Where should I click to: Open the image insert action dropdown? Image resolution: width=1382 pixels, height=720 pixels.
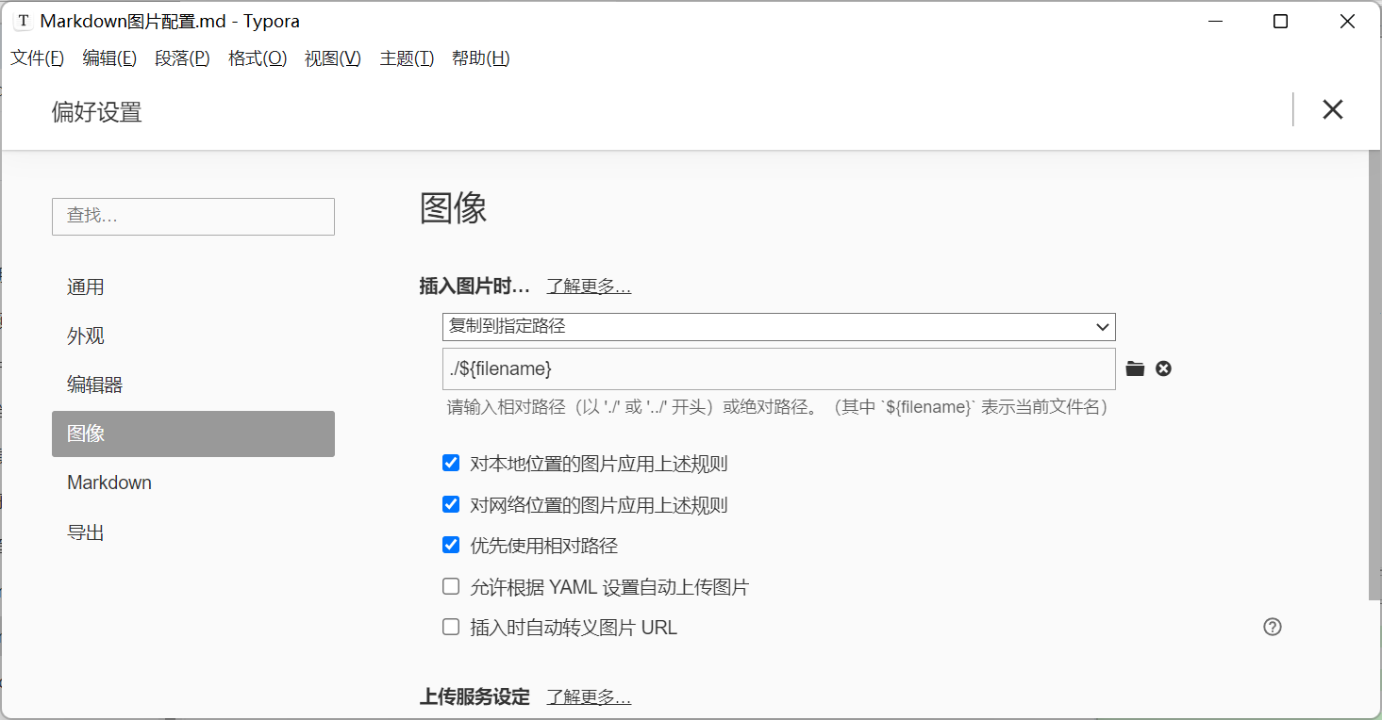tap(778, 327)
